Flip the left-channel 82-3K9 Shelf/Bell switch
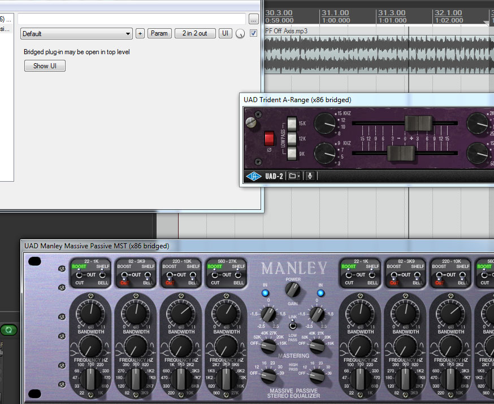 (x=148, y=276)
